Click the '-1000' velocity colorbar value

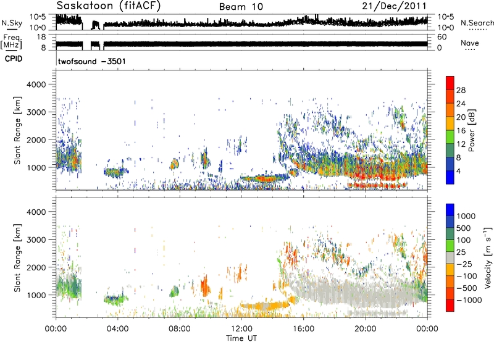[469, 300]
